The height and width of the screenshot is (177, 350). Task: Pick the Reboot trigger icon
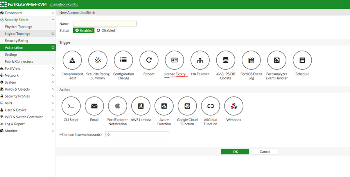click(x=149, y=60)
